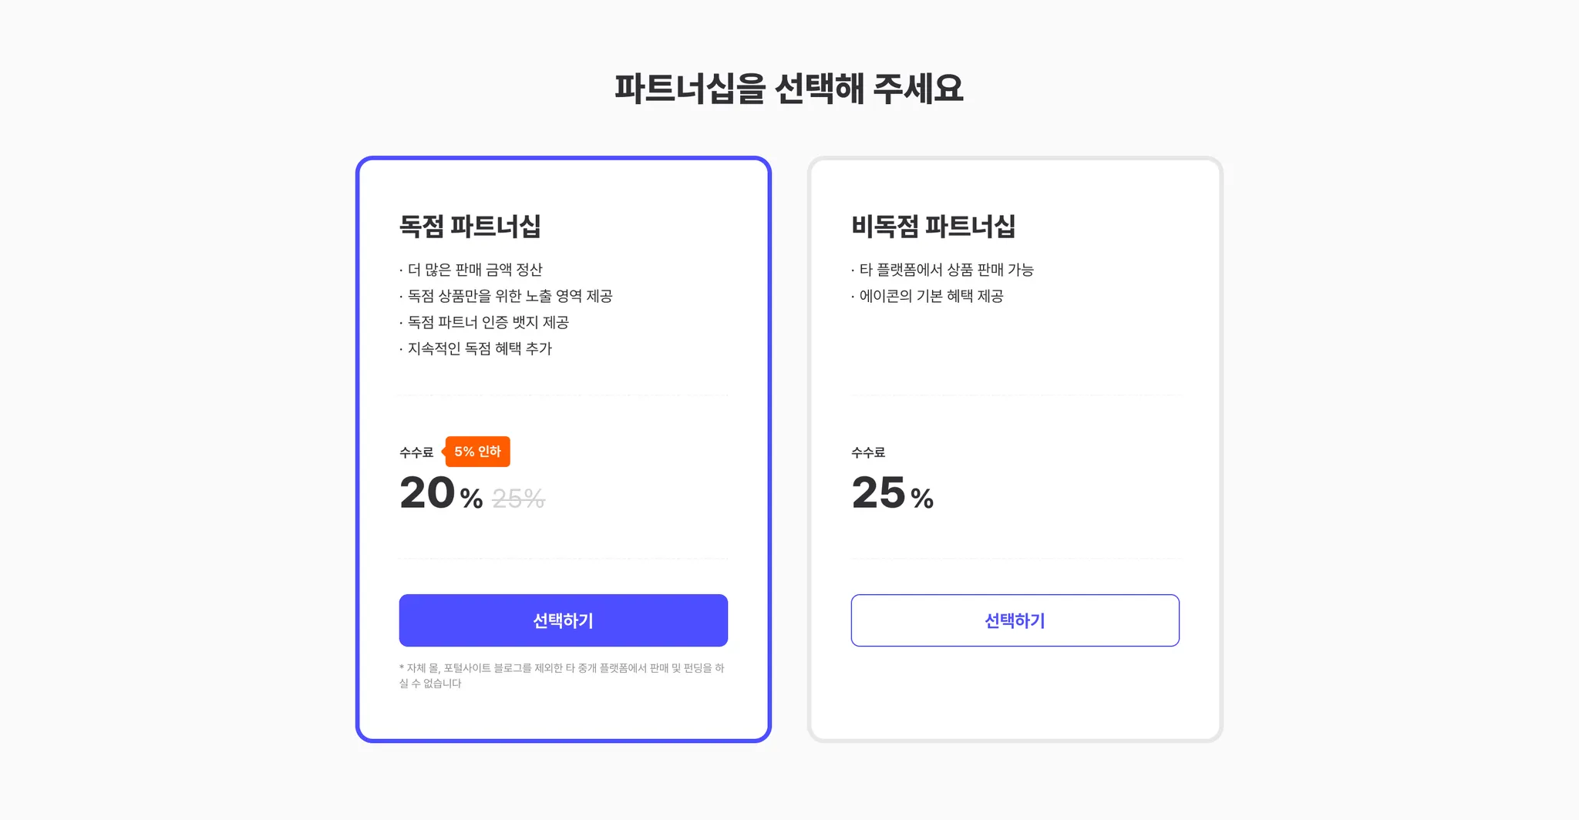Click 독점 파트너 인증 뱃지 제공 line

click(487, 322)
